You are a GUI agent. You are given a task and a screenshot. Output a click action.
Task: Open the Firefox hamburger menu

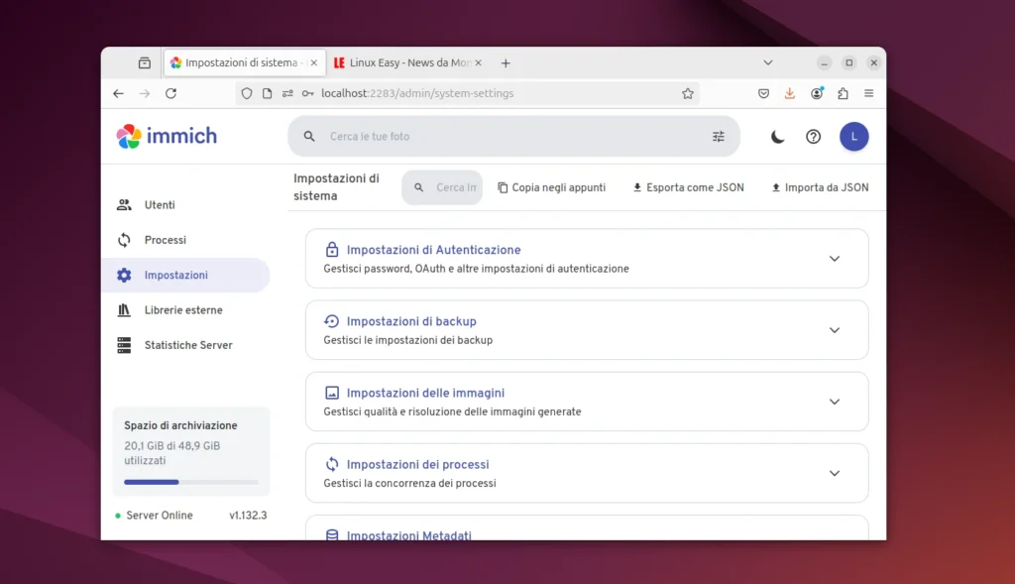click(868, 93)
